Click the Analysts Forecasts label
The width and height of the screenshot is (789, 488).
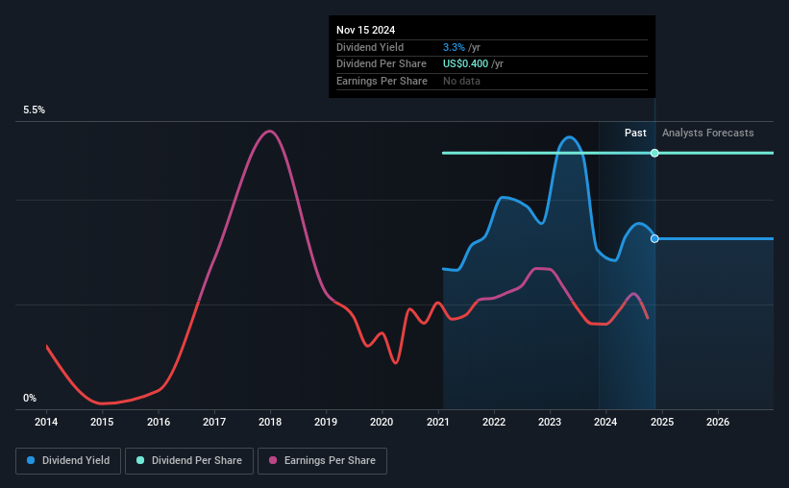click(x=708, y=133)
